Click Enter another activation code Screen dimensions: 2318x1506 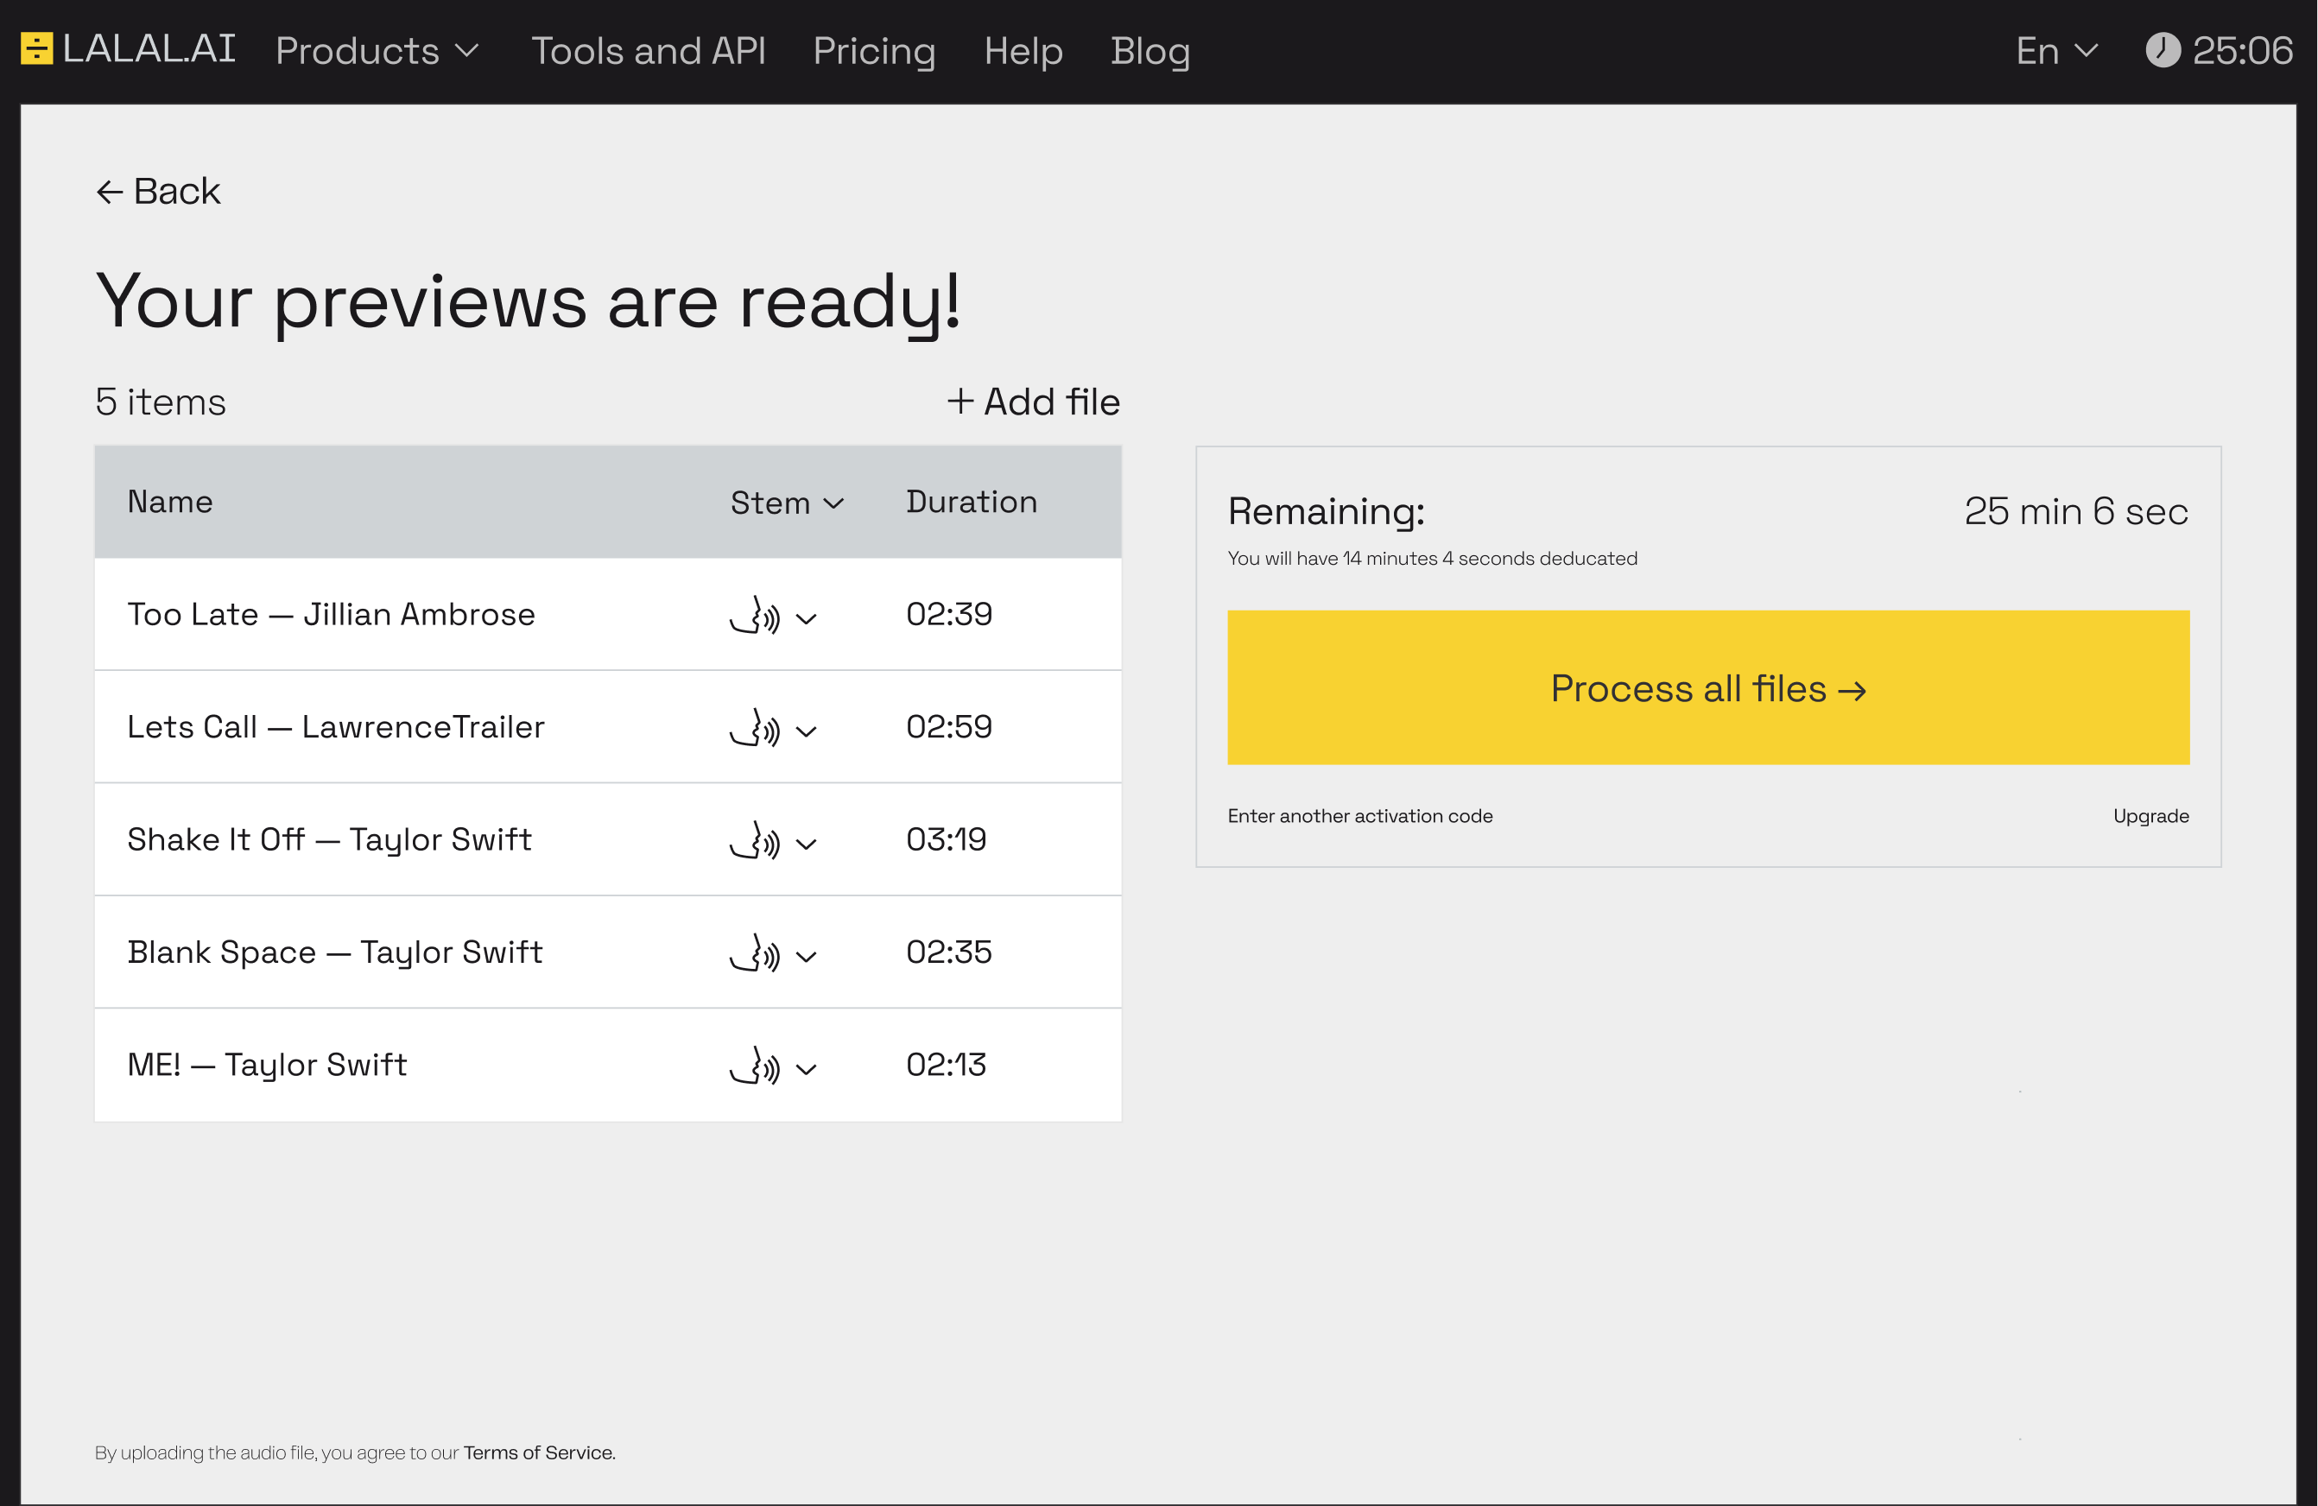[x=1359, y=816]
